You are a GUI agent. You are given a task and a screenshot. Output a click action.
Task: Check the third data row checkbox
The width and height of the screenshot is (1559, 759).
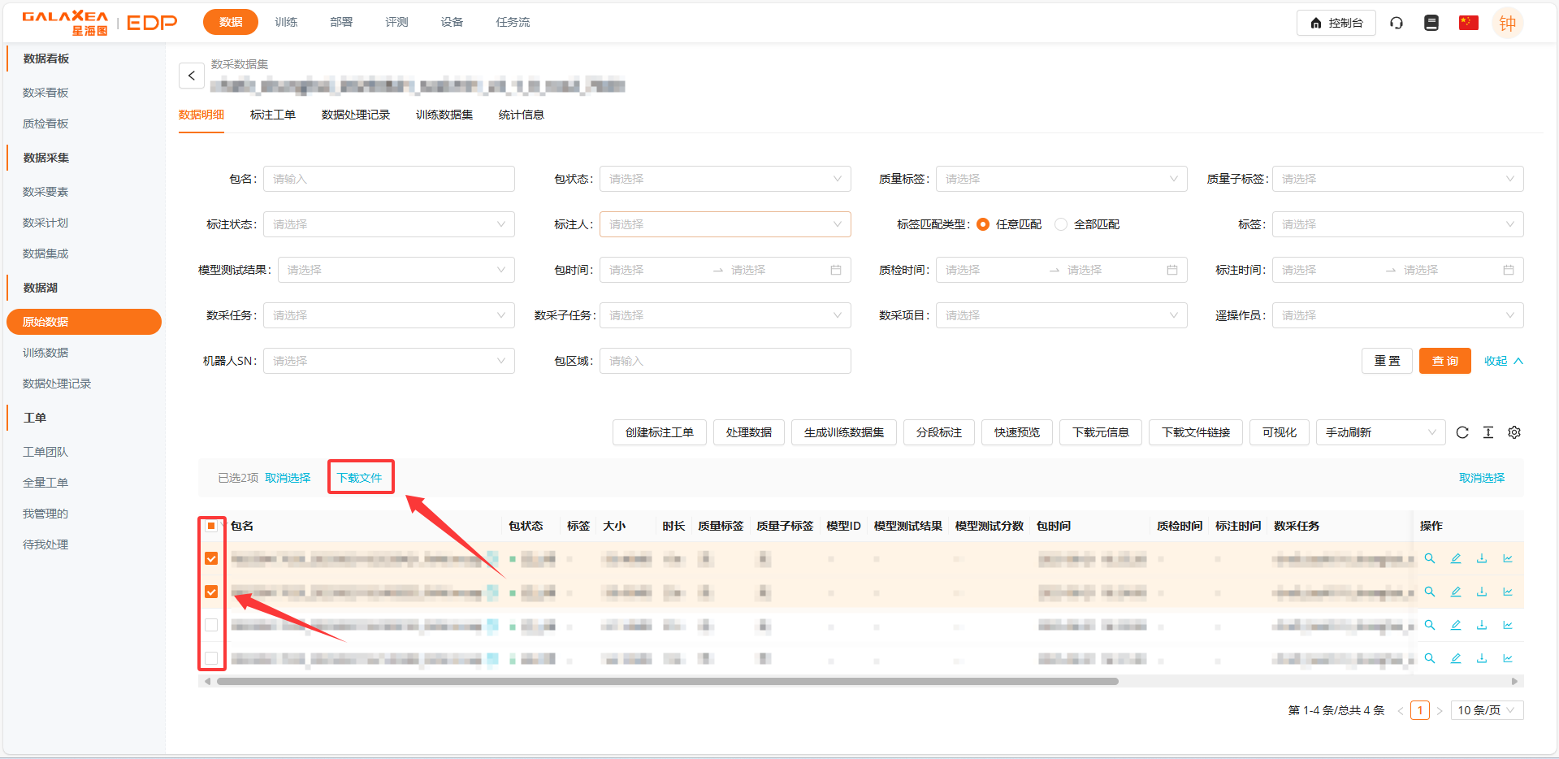click(211, 625)
